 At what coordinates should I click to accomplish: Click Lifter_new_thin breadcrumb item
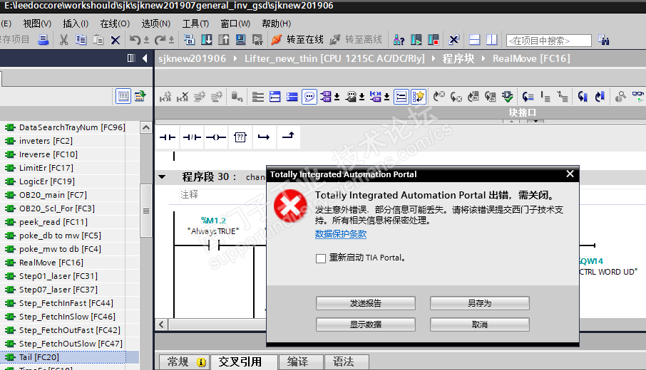334,58
